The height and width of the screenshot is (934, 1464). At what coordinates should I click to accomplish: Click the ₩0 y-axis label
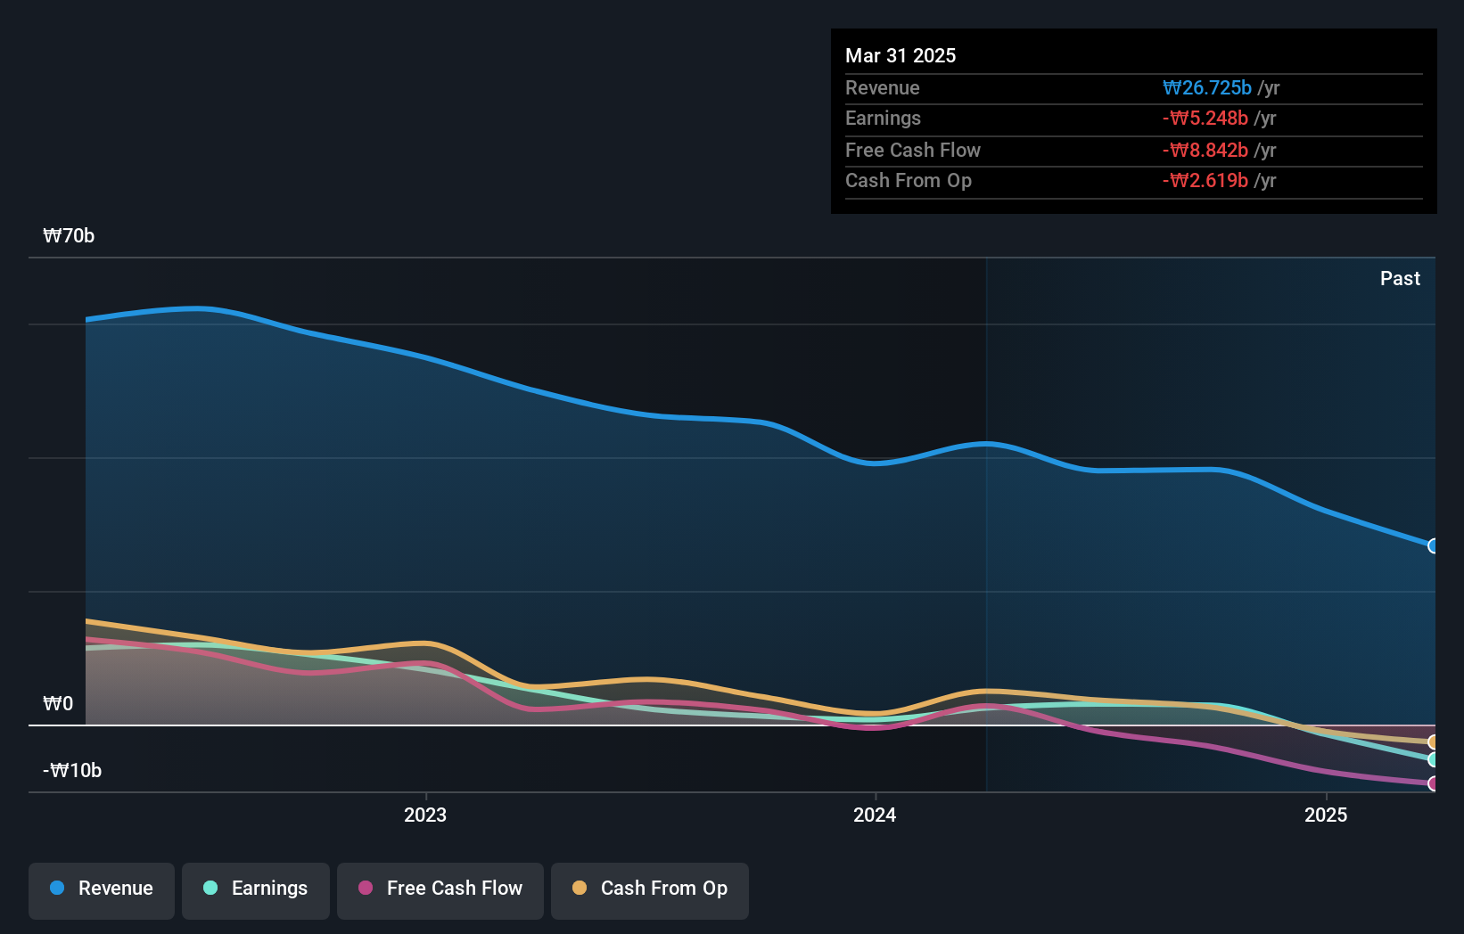(x=58, y=703)
